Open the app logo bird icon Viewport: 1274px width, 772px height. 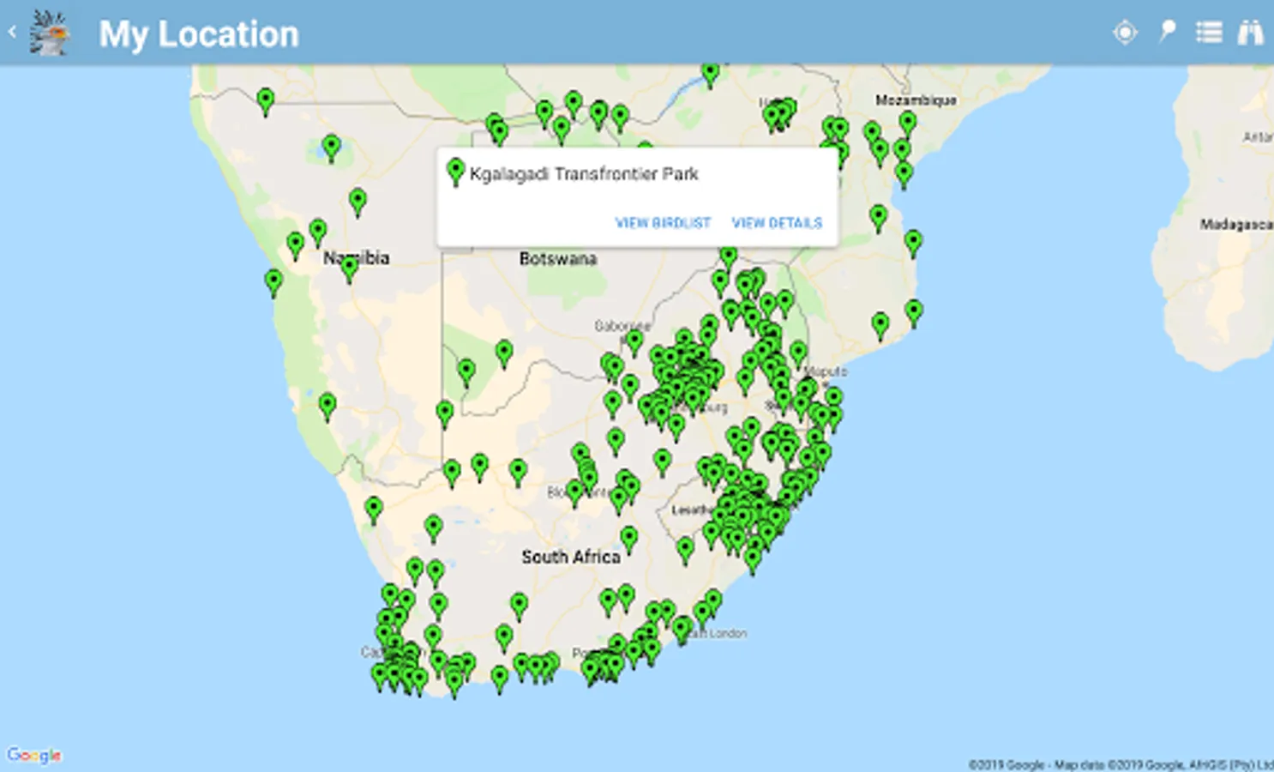[x=49, y=33]
